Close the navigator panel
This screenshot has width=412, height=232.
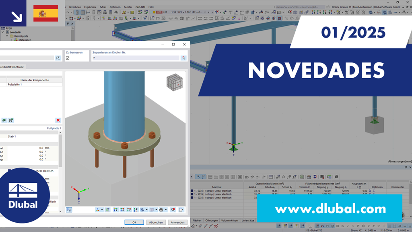click(72, 24)
